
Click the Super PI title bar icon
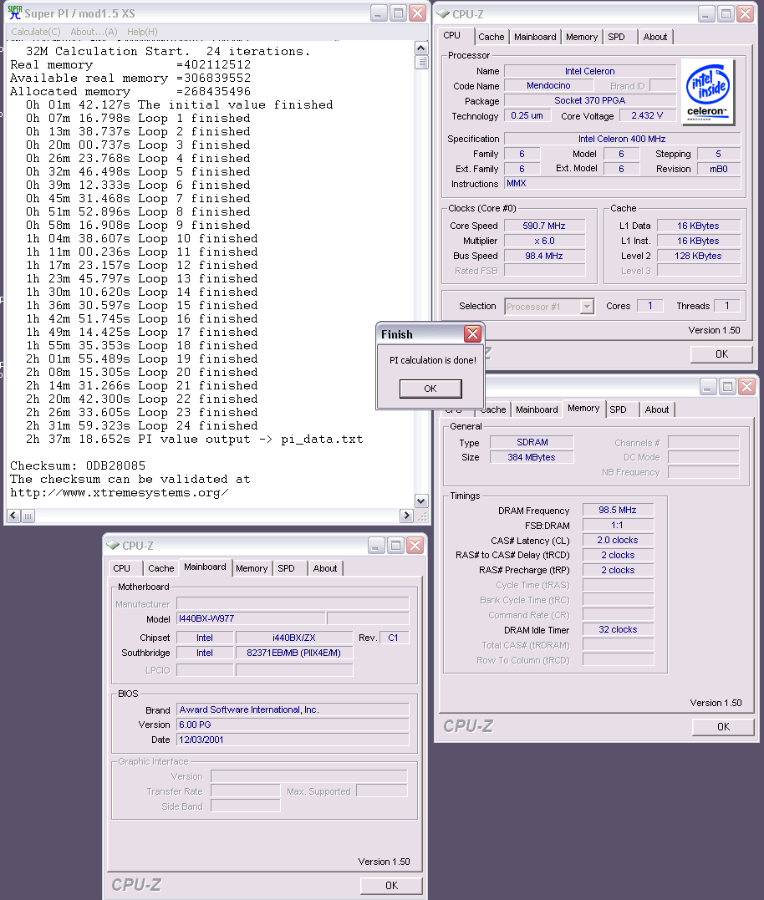[x=15, y=13]
